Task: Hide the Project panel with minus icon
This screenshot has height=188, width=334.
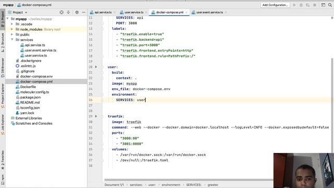Action: [83, 13]
